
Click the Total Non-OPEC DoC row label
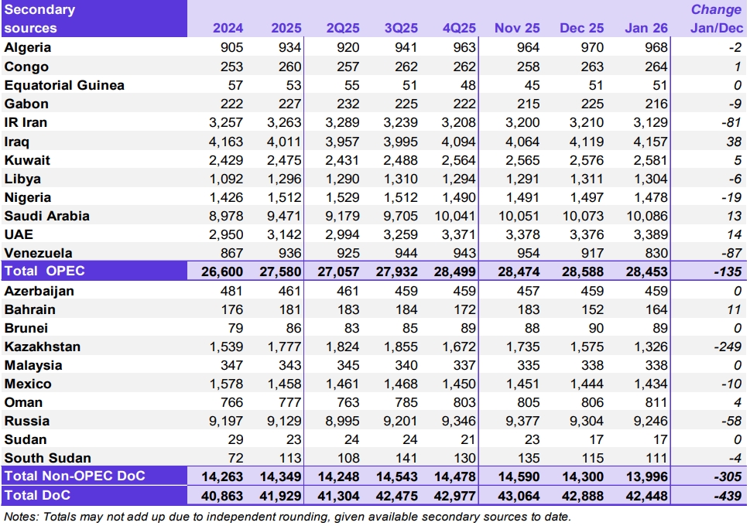74,476
